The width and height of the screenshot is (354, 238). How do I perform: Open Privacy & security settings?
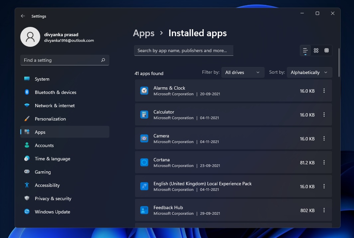(x=65, y=198)
